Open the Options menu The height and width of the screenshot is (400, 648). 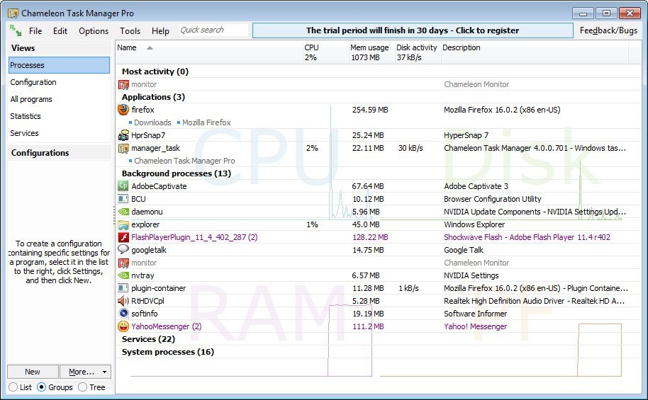pyautogui.click(x=94, y=31)
